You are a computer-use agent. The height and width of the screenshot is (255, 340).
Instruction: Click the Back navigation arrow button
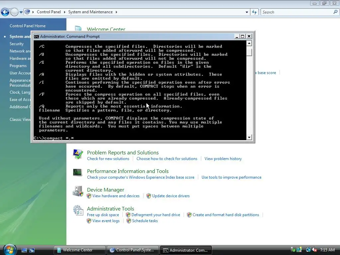tap(5, 12)
